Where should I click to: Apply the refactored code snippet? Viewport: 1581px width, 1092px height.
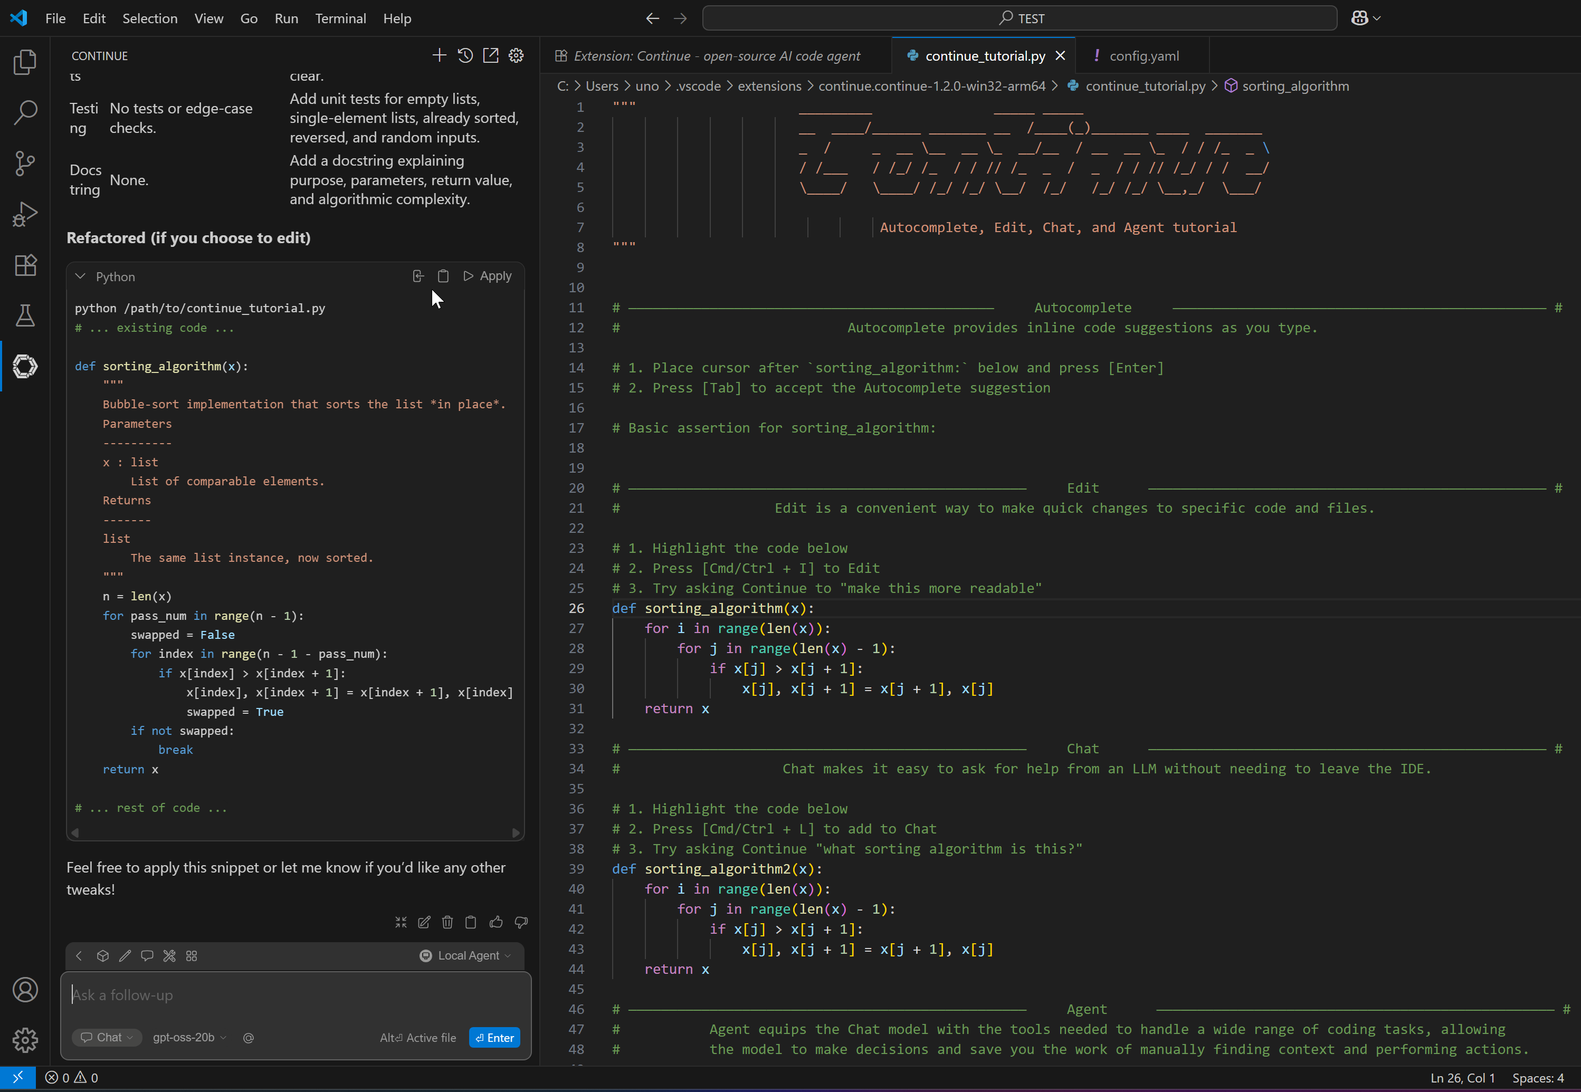487,276
